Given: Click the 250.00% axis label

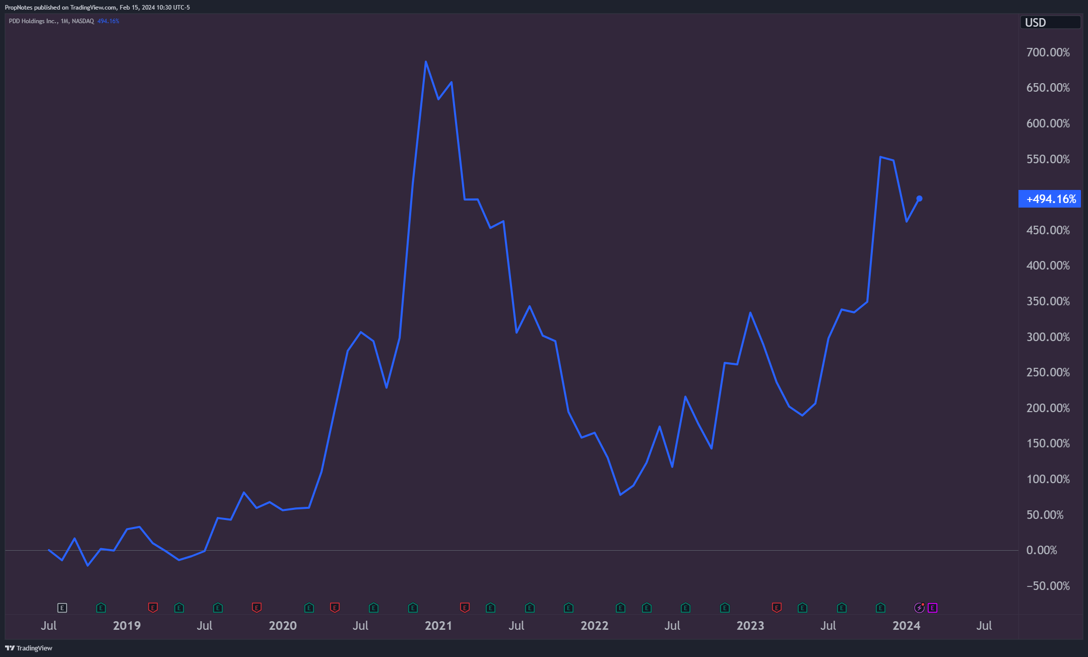Looking at the screenshot, I should pyautogui.click(x=1048, y=372).
